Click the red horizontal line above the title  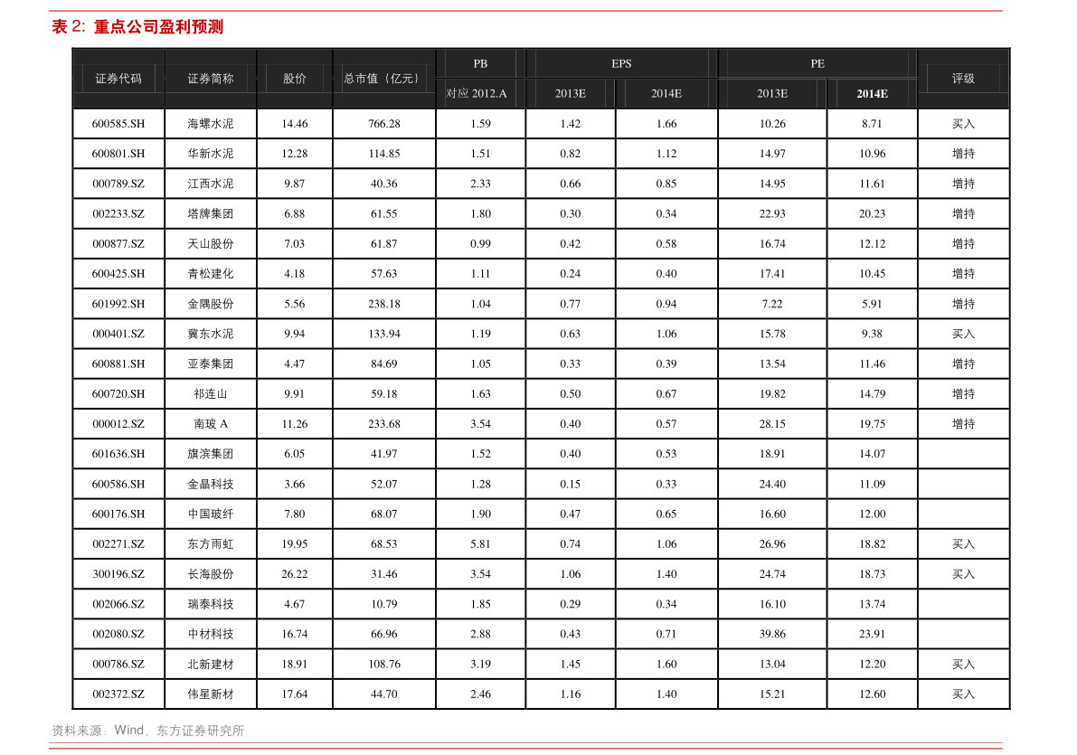tap(526, 11)
